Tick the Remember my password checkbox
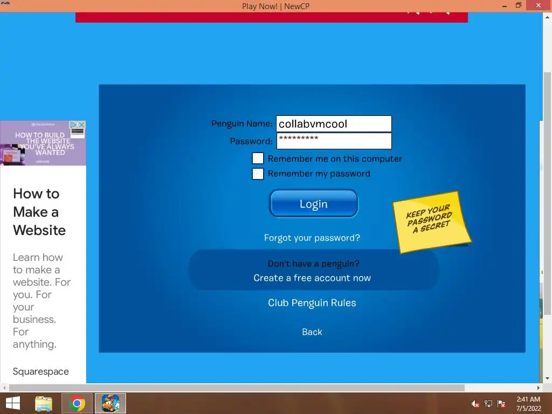 pyautogui.click(x=258, y=174)
